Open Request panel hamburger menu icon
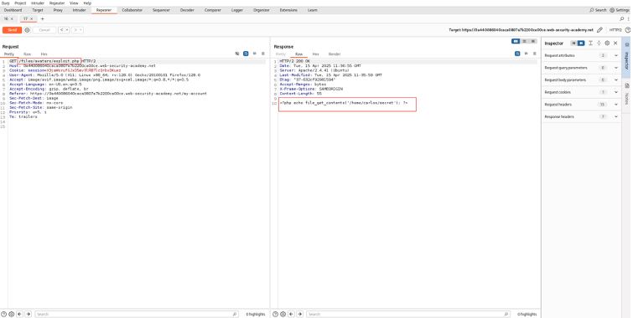This screenshot has height=318, width=633. [x=263, y=54]
